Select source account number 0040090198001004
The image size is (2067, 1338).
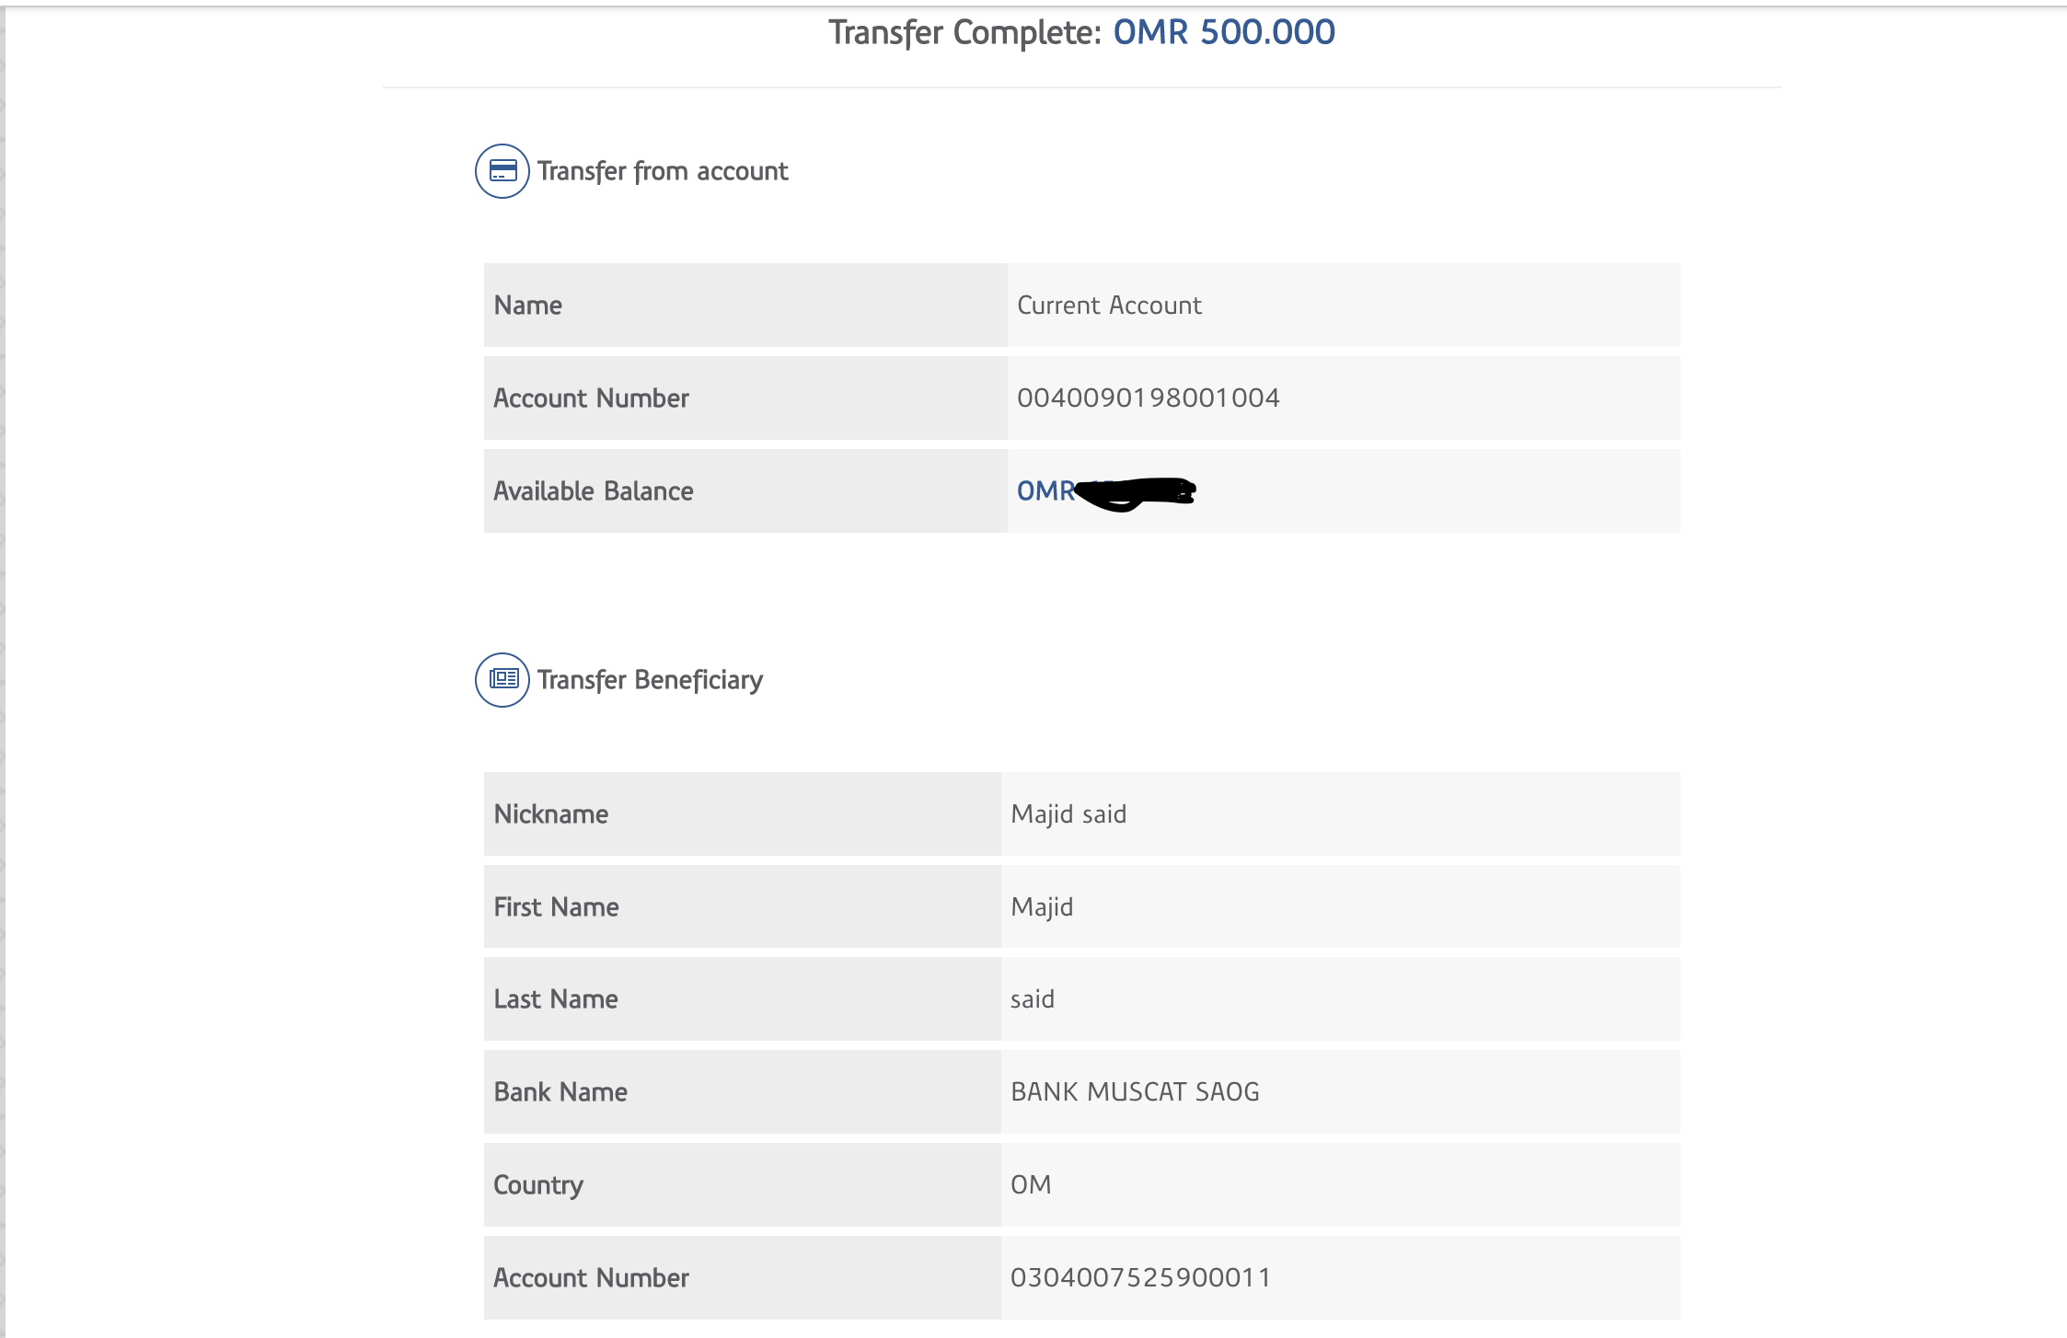point(1148,398)
